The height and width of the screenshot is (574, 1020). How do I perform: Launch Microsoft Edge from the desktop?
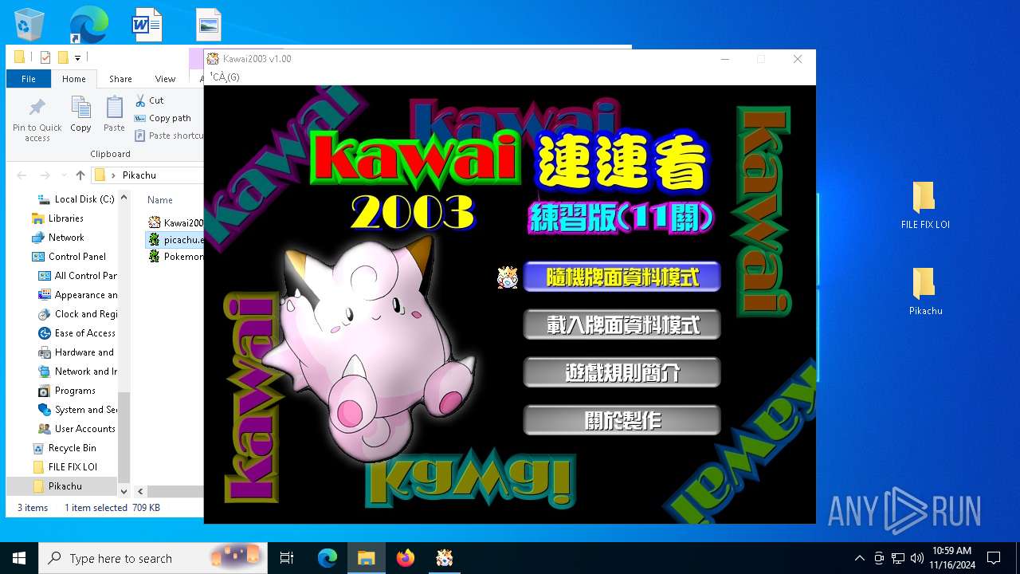(x=88, y=24)
